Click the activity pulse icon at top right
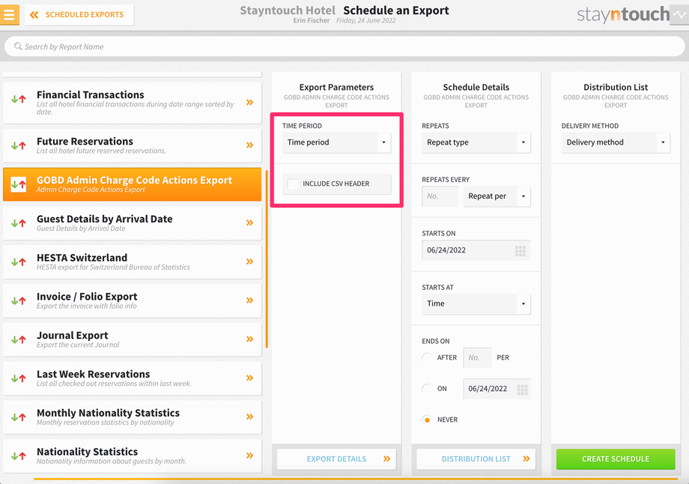 (x=679, y=14)
